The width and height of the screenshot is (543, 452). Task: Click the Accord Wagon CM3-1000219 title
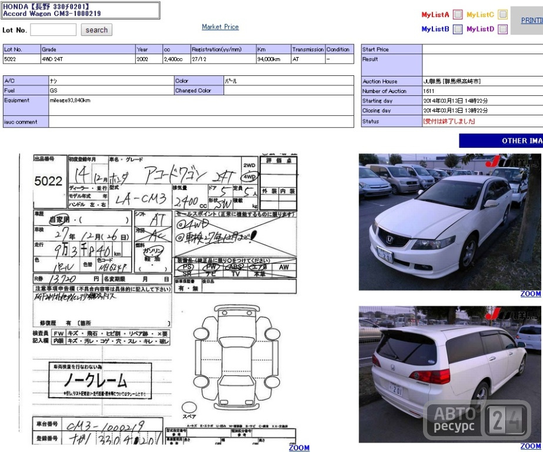point(52,14)
